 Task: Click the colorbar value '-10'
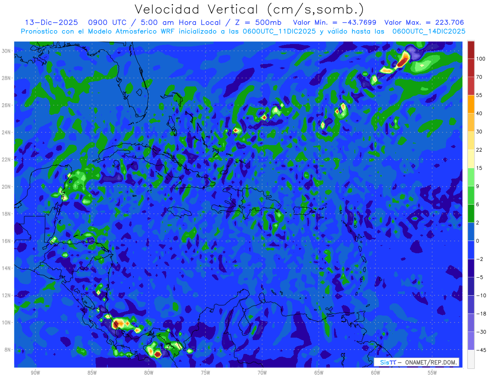point(481,296)
